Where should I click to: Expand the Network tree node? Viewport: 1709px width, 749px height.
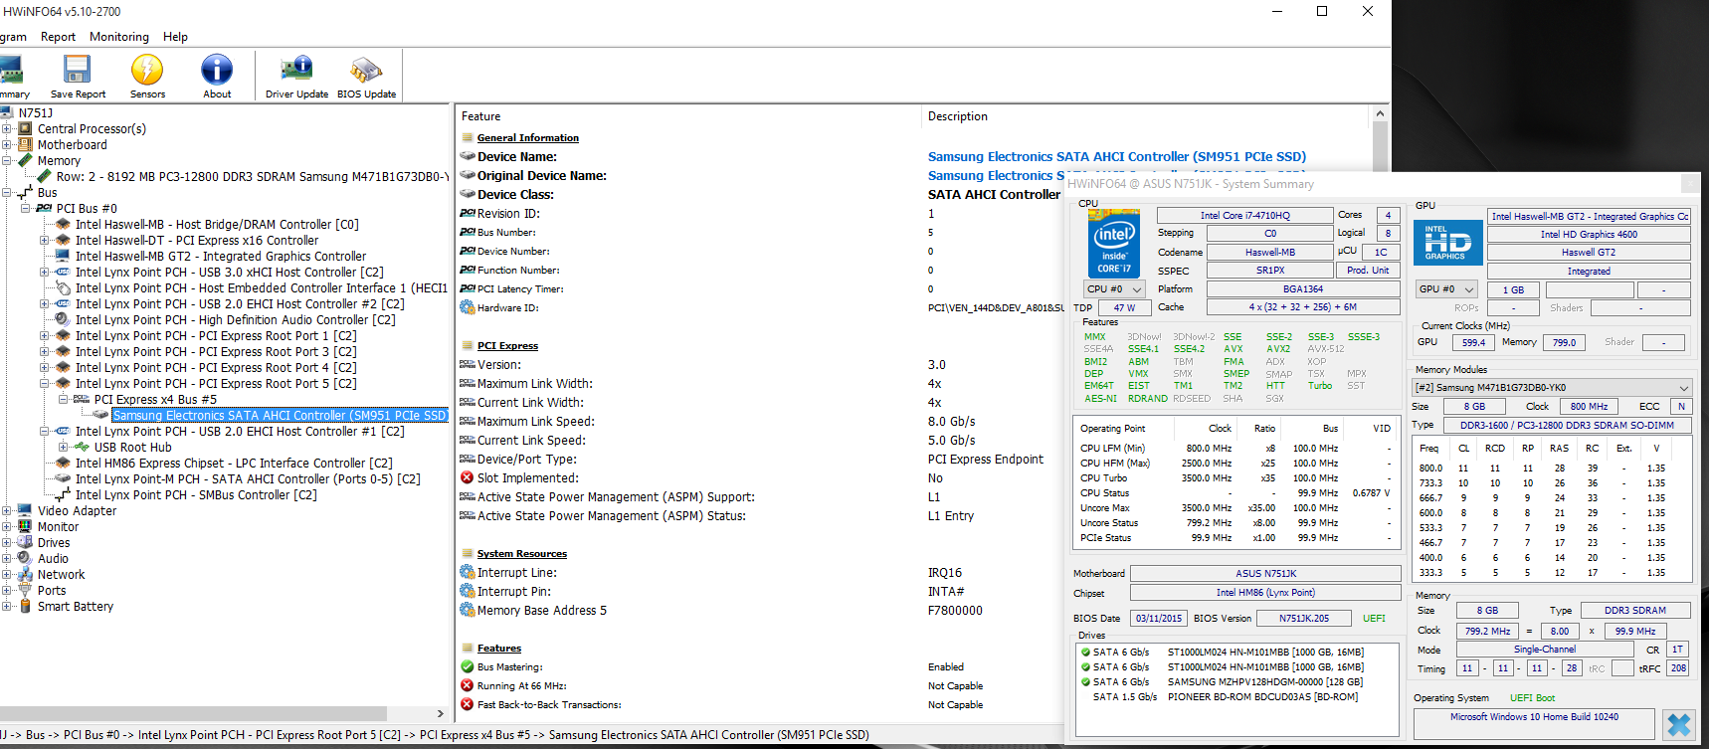[7, 575]
